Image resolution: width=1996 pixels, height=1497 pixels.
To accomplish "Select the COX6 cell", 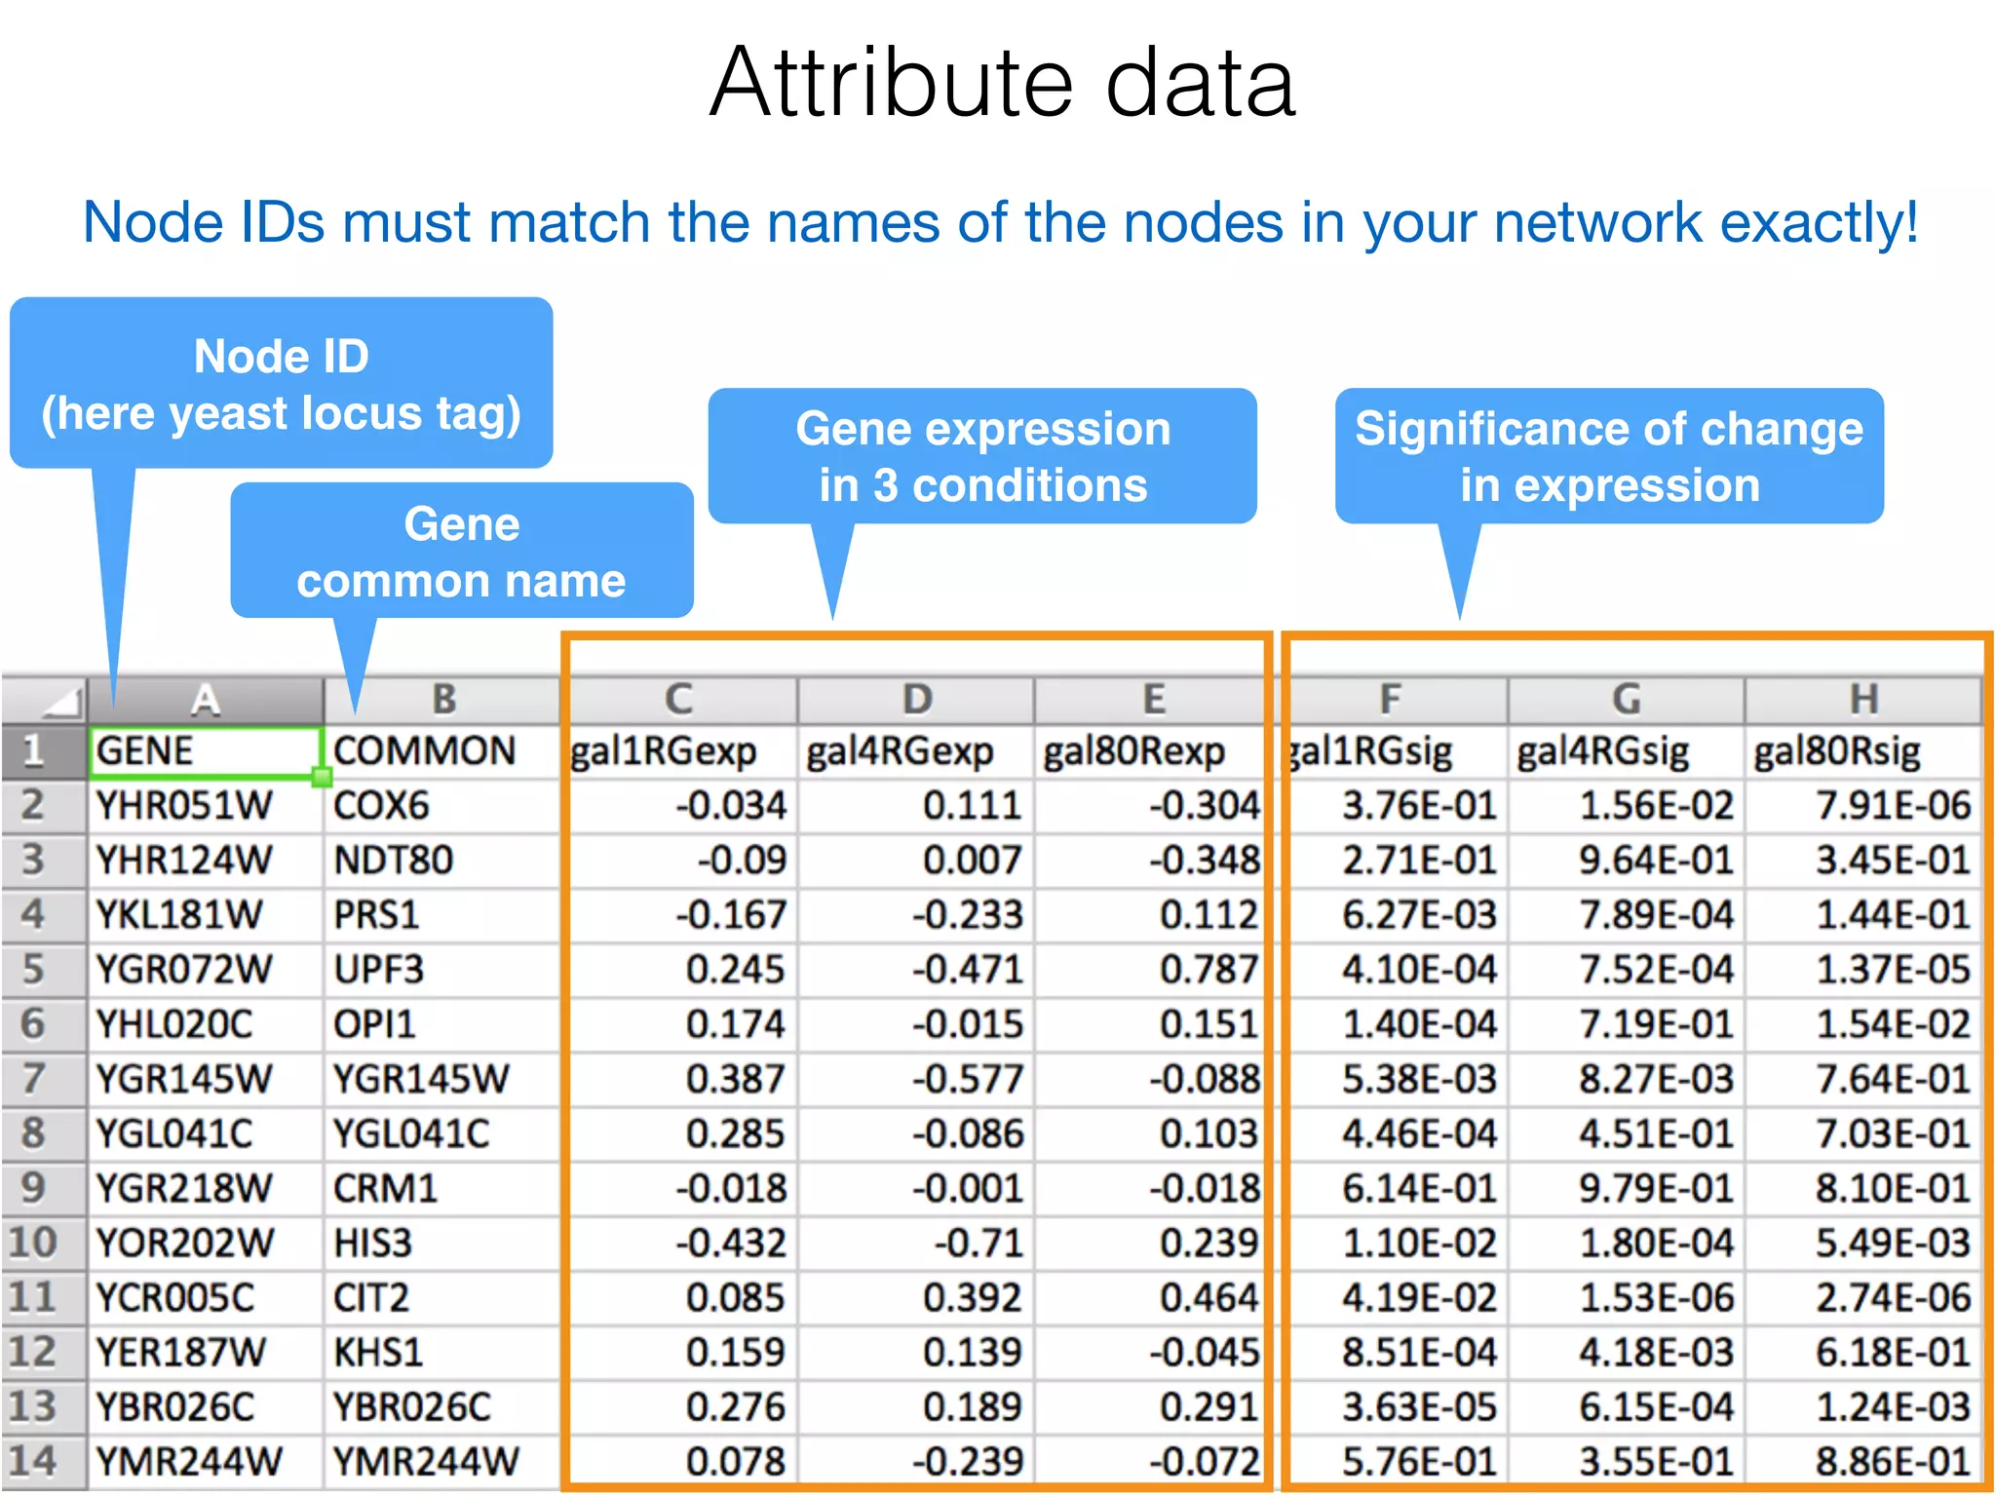I will [x=443, y=806].
